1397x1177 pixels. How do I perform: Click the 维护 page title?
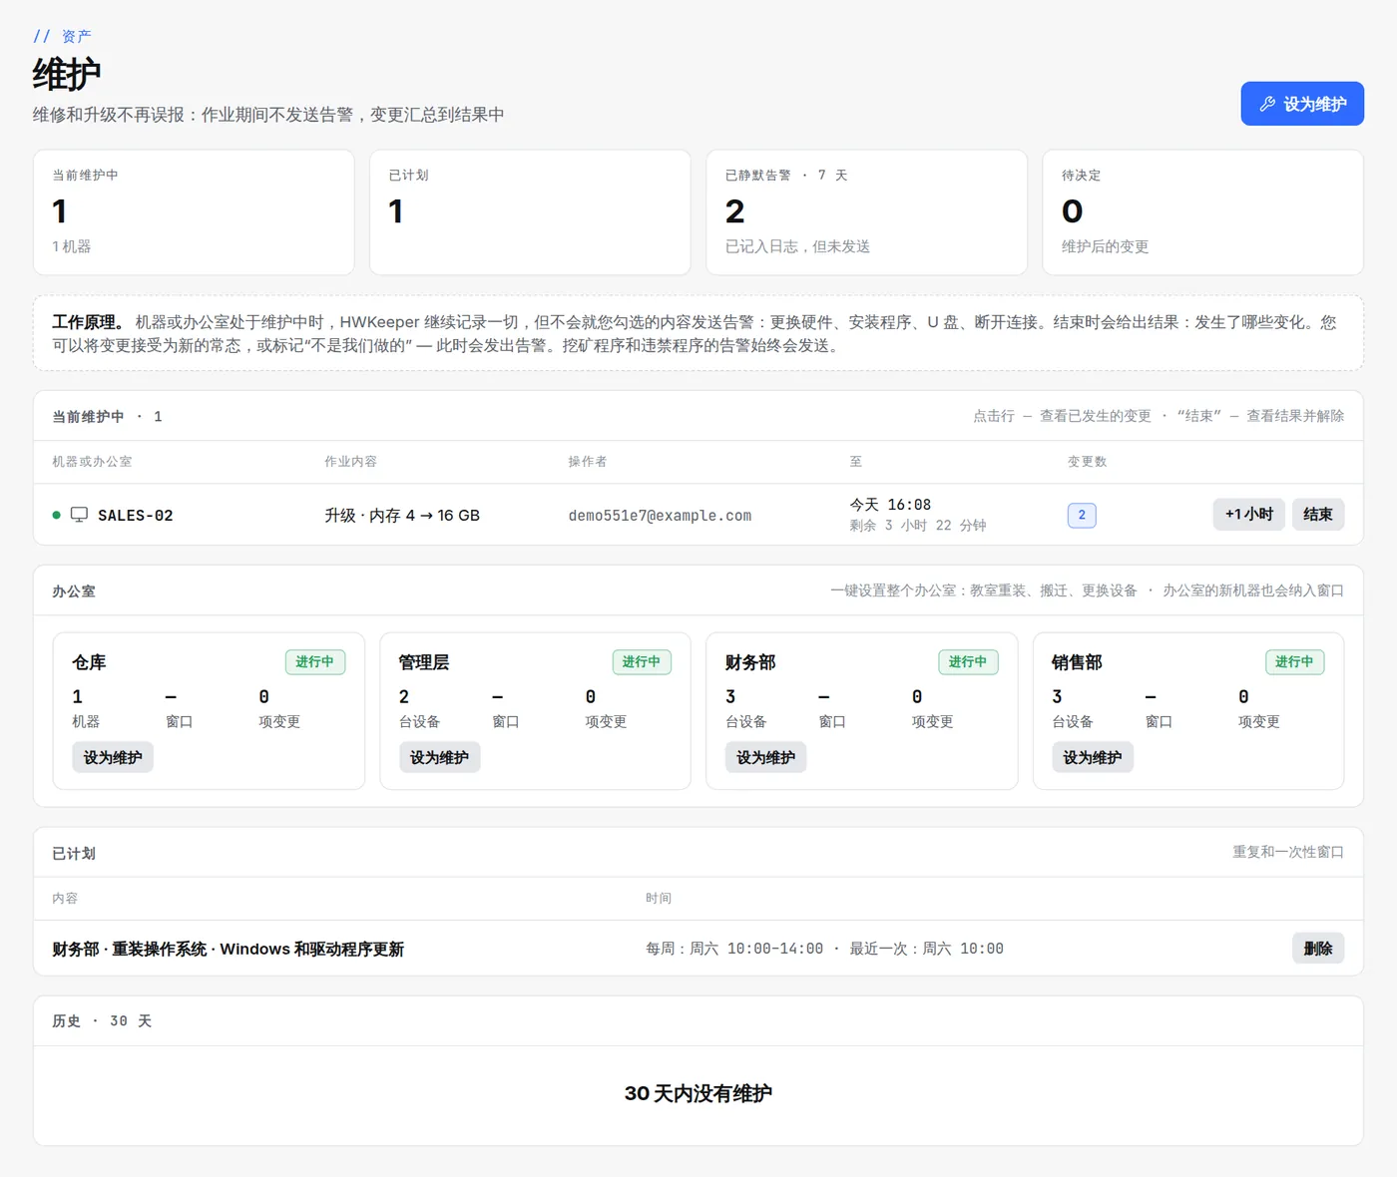67,75
